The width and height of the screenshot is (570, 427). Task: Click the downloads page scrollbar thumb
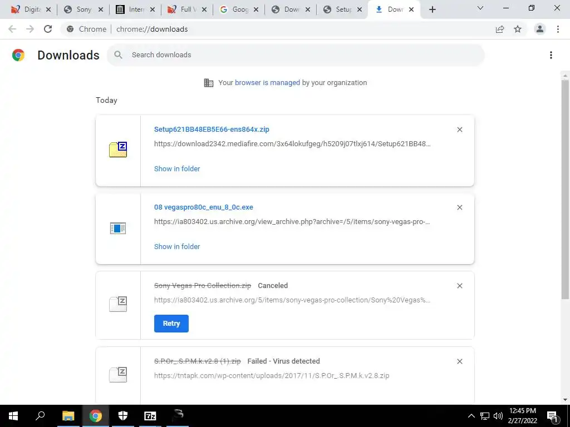point(565,189)
